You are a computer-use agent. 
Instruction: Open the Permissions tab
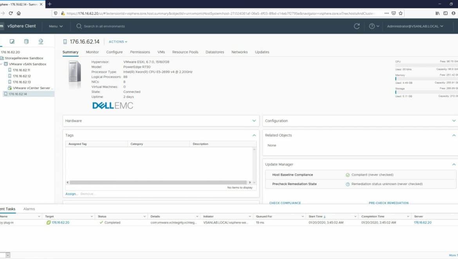click(140, 52)
